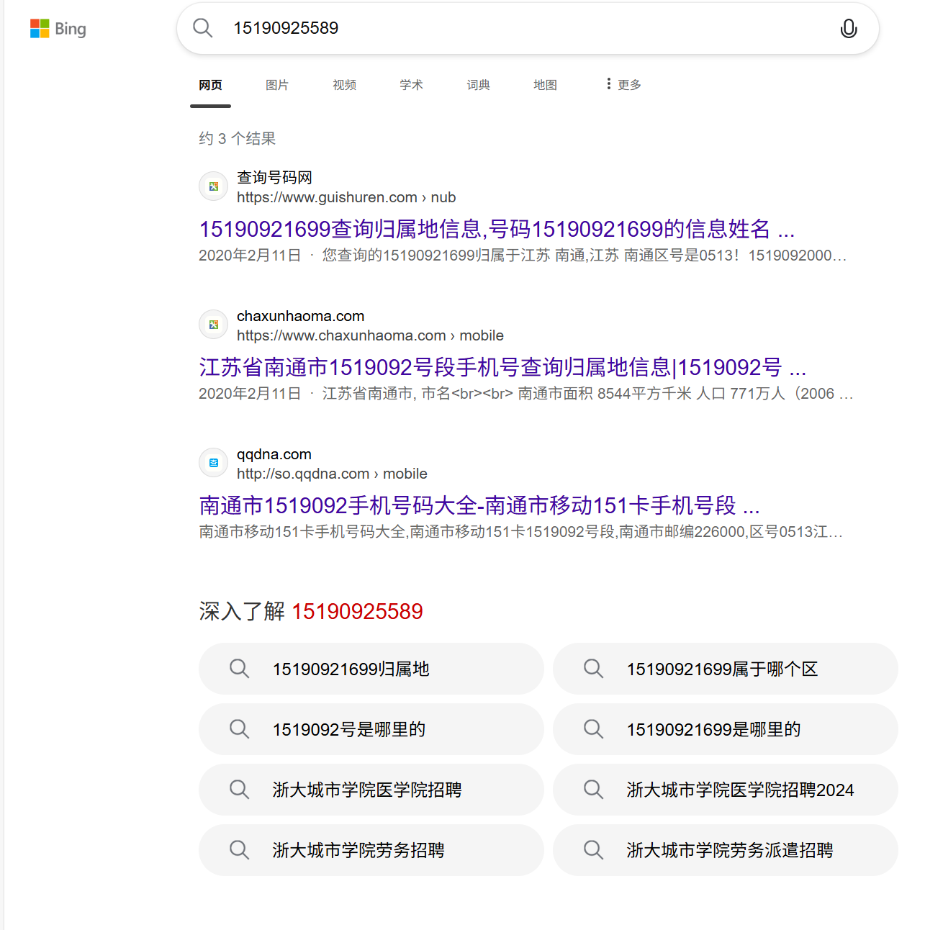The image size is (943, 930).
Task: Open result 江苏省南通市1519092号段手机号查询
Action: [x=502, y=367]
